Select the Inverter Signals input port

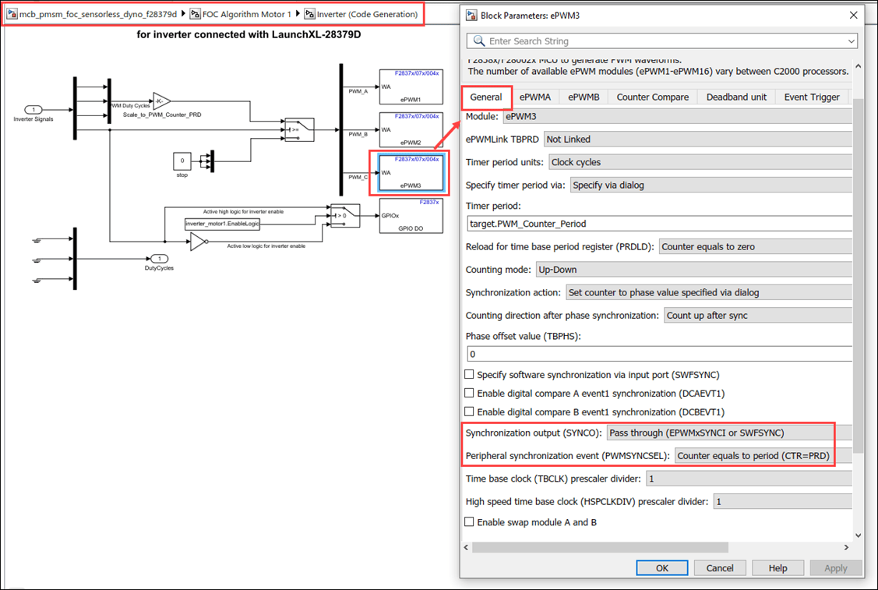33,110
